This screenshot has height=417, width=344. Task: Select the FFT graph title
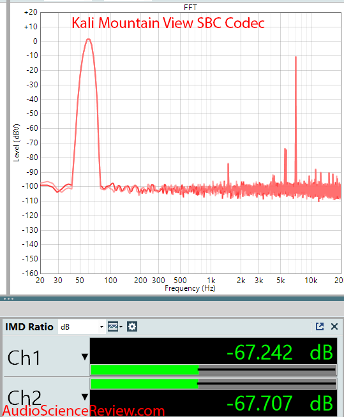pyautogui.click(x=190, y=8)
